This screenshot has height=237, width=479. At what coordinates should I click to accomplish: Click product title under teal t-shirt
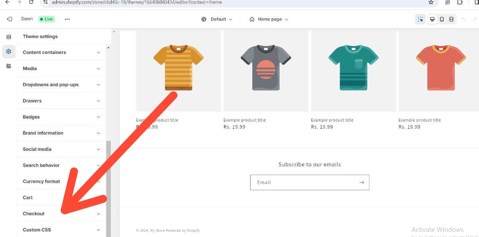[x=332, y=120]
